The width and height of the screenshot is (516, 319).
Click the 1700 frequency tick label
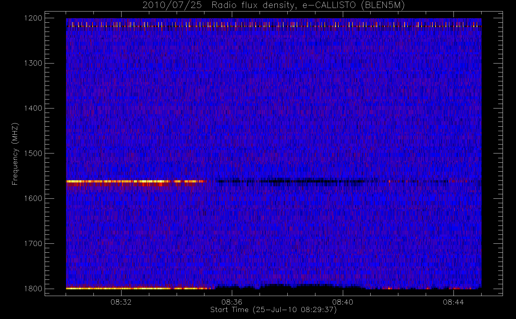tap(33, 244)
